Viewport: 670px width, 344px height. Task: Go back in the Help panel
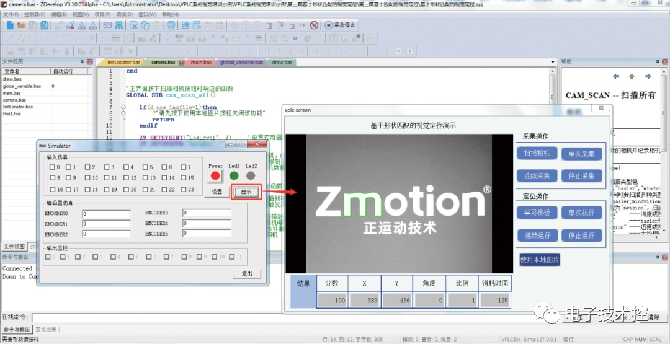point(616,76)
